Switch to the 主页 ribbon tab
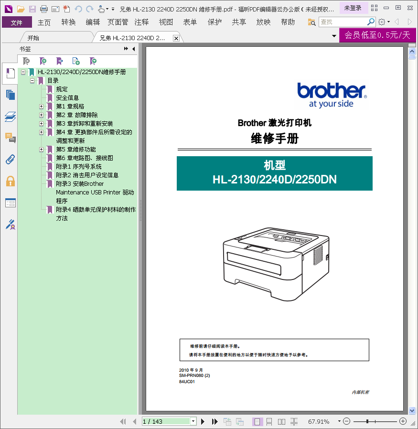Image resolution: width=418 pixels, height=429 pixels. [44, 22]
